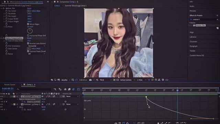The width and height of the screenshot is (220, 124).
Task: Toggle the effects switch of layer 2
Action: point(49,104)
